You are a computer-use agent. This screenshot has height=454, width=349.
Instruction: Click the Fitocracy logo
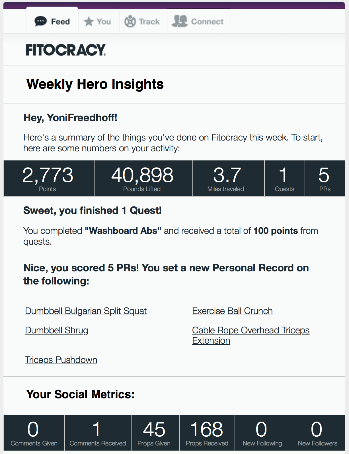click(x=66, y=50)
